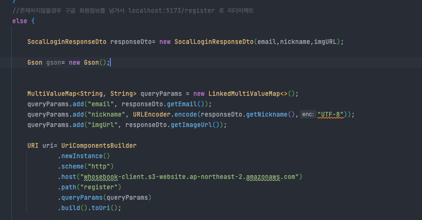Click the 'getImageUrl' method call
Image resolution: width=422 pixels, height=220 pixels.
pyautogui.click(x=191, y=125)
